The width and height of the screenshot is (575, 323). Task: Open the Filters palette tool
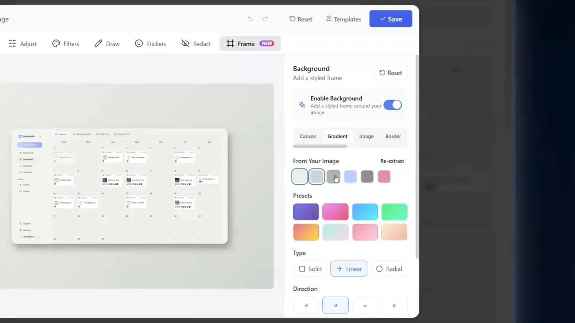(x=66, y=44)
